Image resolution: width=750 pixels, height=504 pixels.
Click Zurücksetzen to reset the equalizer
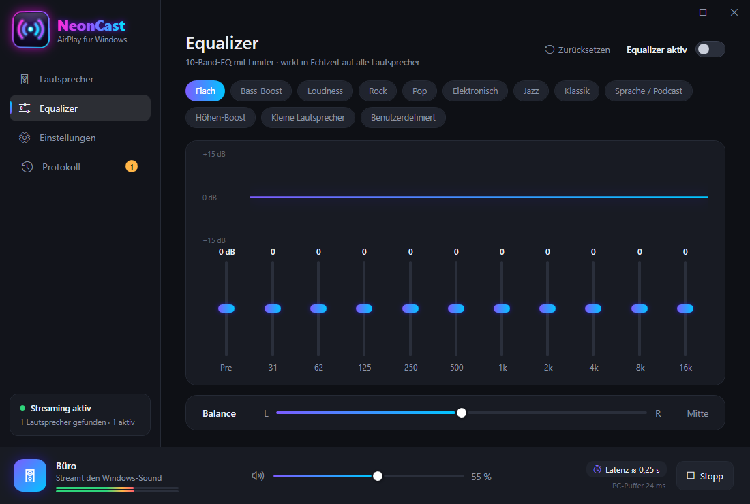tap(577, 50)
